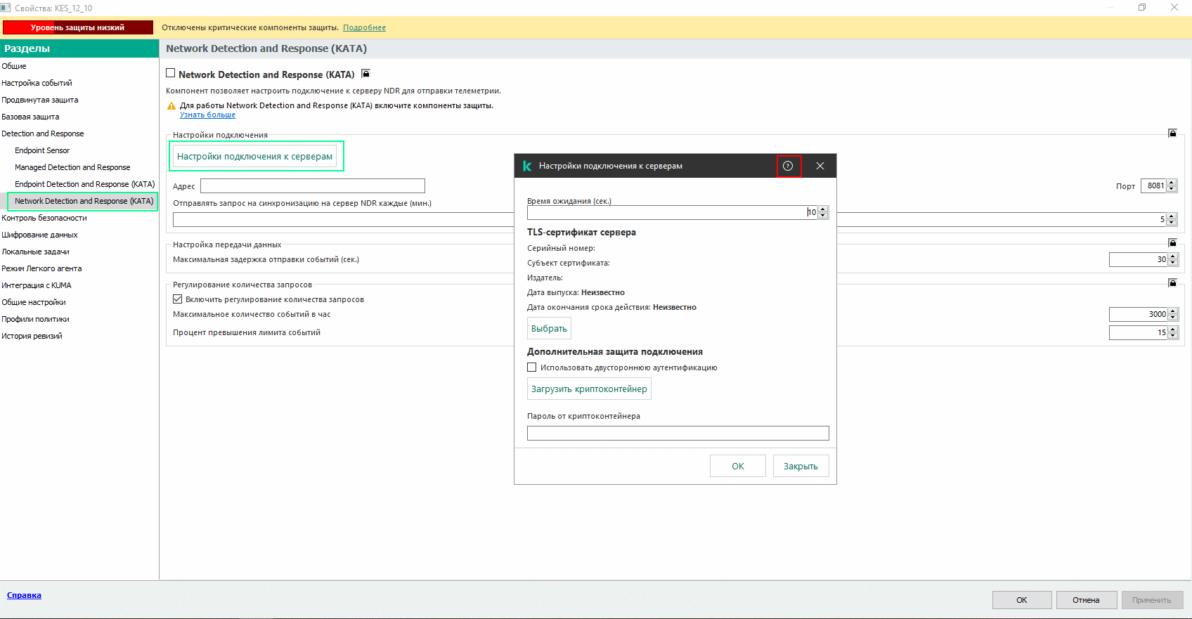Click the Закрыть button in dialog
The height and width of the screenshot is (619, 1192).
point(801,466)
